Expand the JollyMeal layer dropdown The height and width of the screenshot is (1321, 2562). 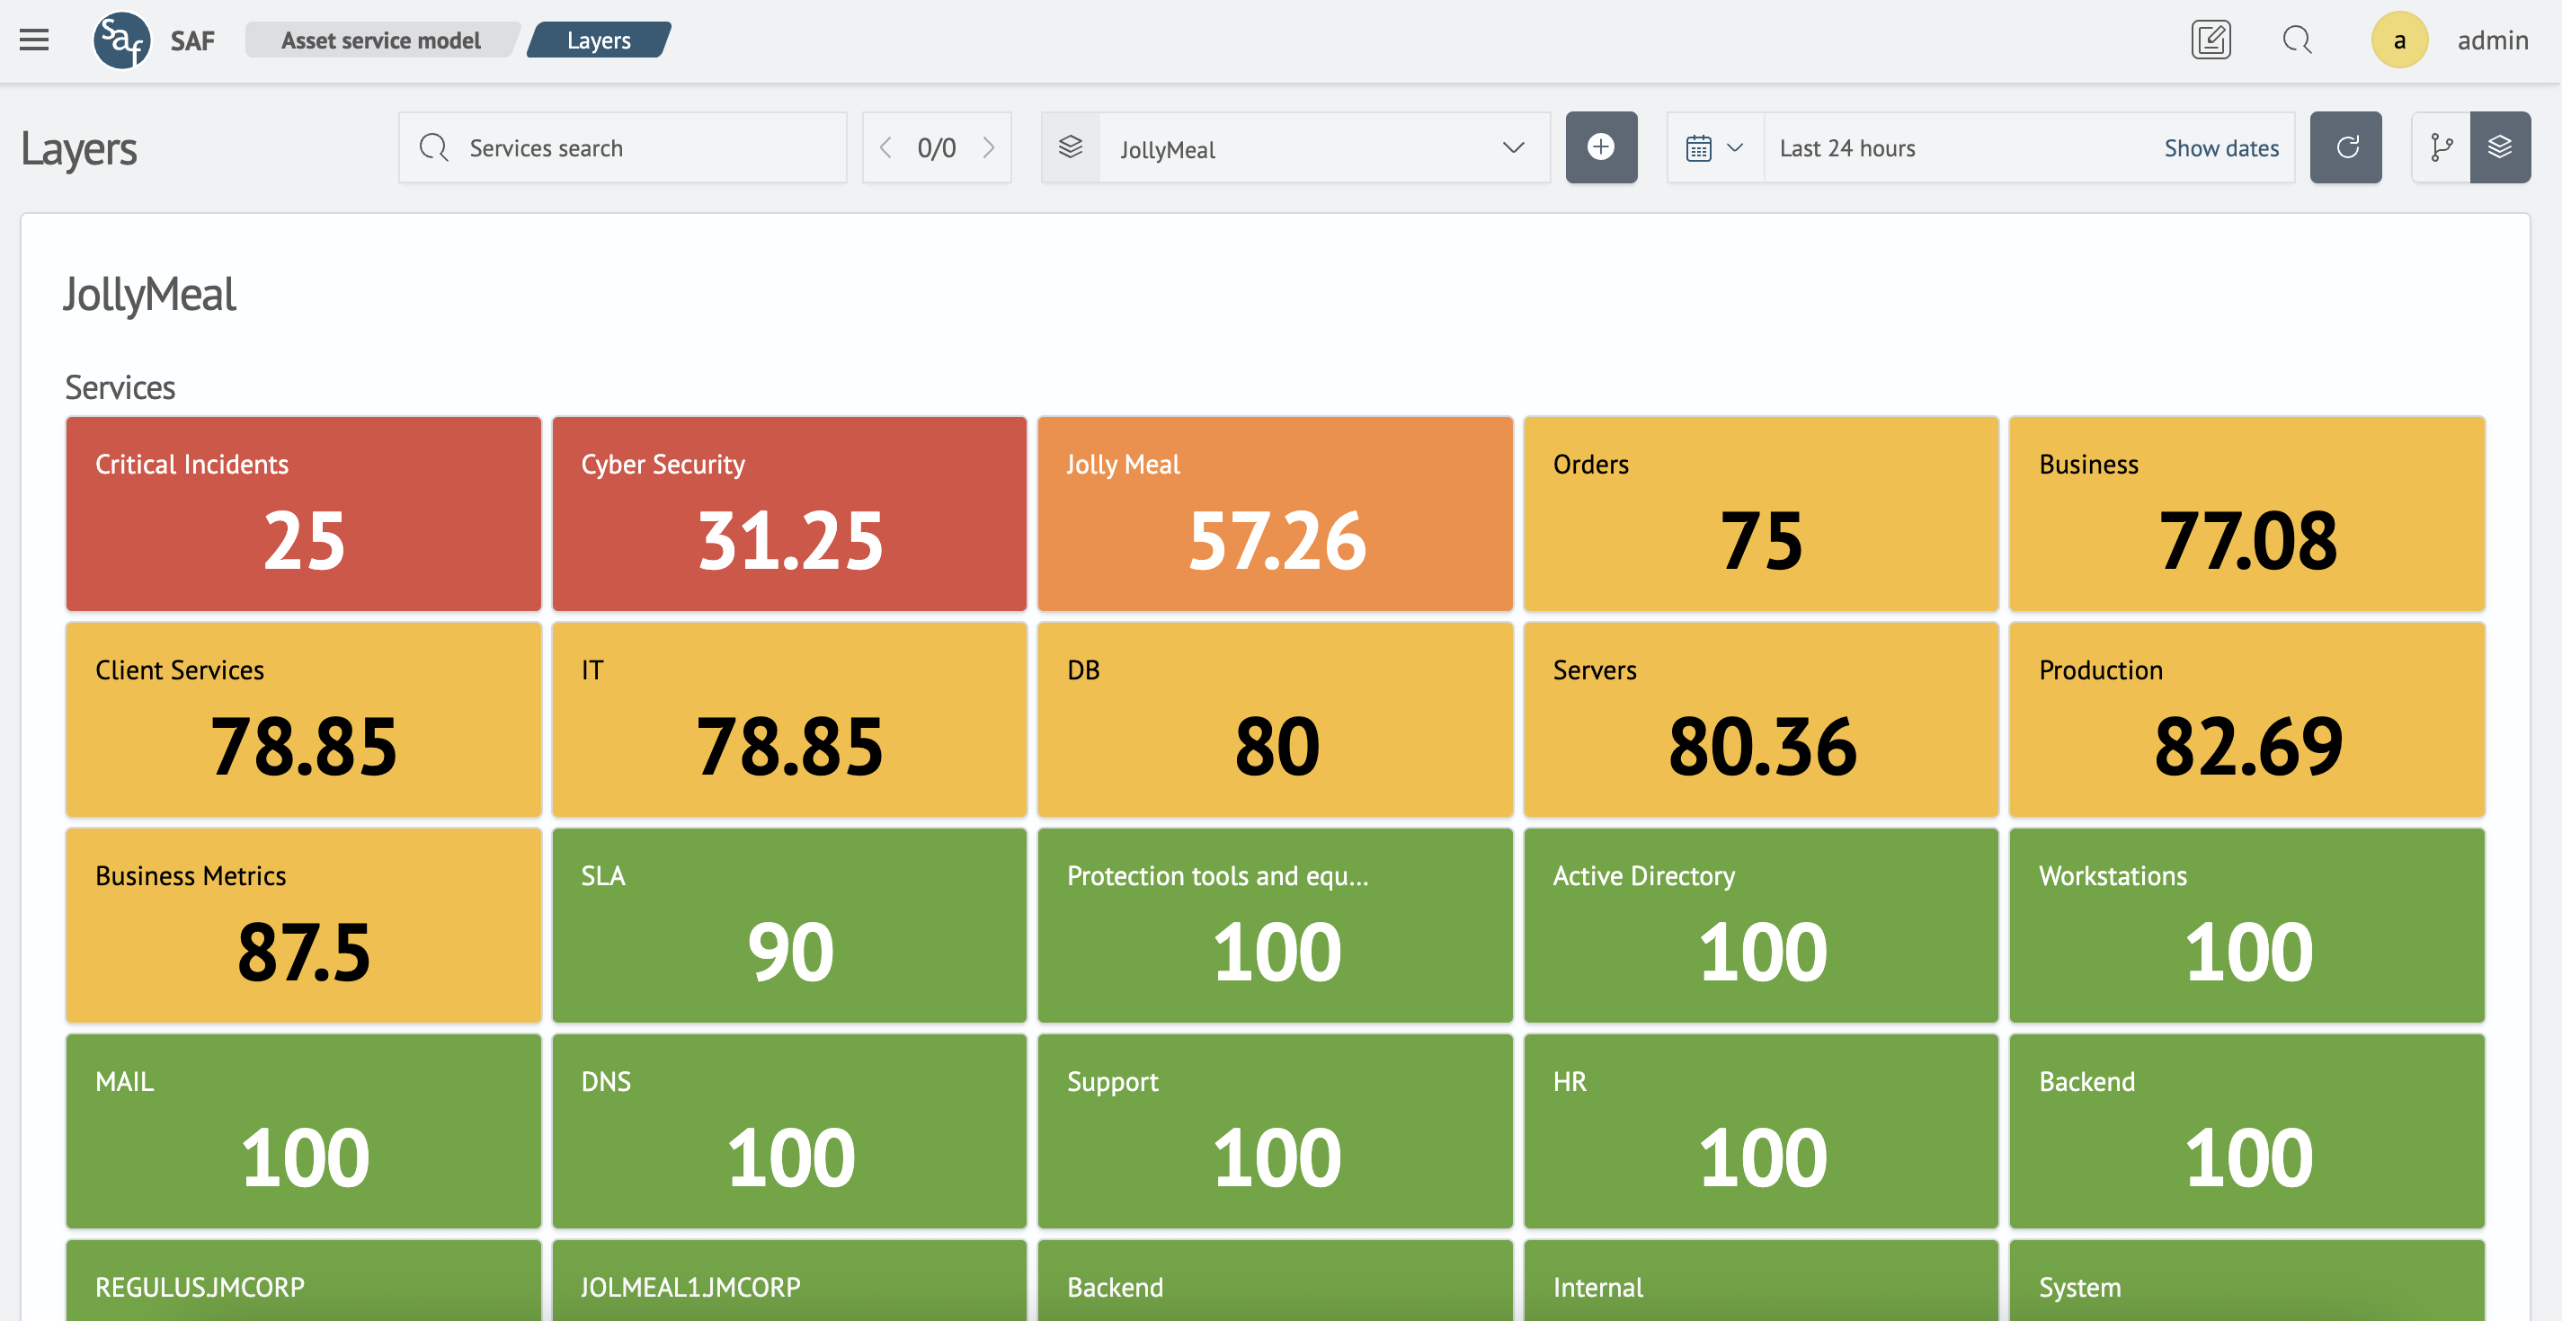coord(1513,147)
